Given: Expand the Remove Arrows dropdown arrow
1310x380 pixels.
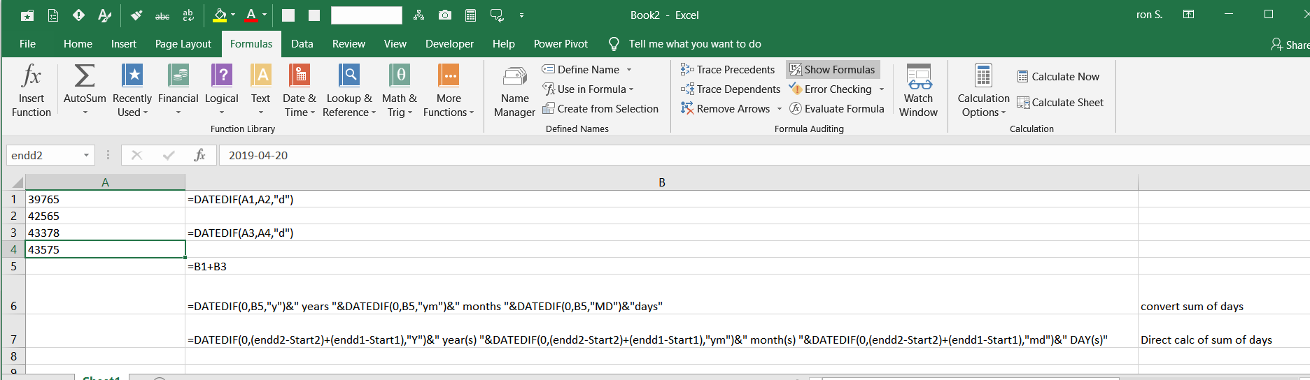Looking at the screenshot, I should pos(779,108).
